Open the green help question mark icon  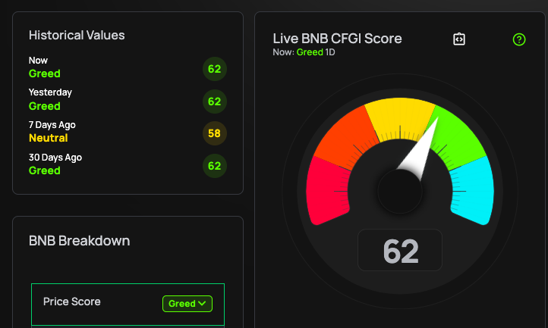point(519,39)
